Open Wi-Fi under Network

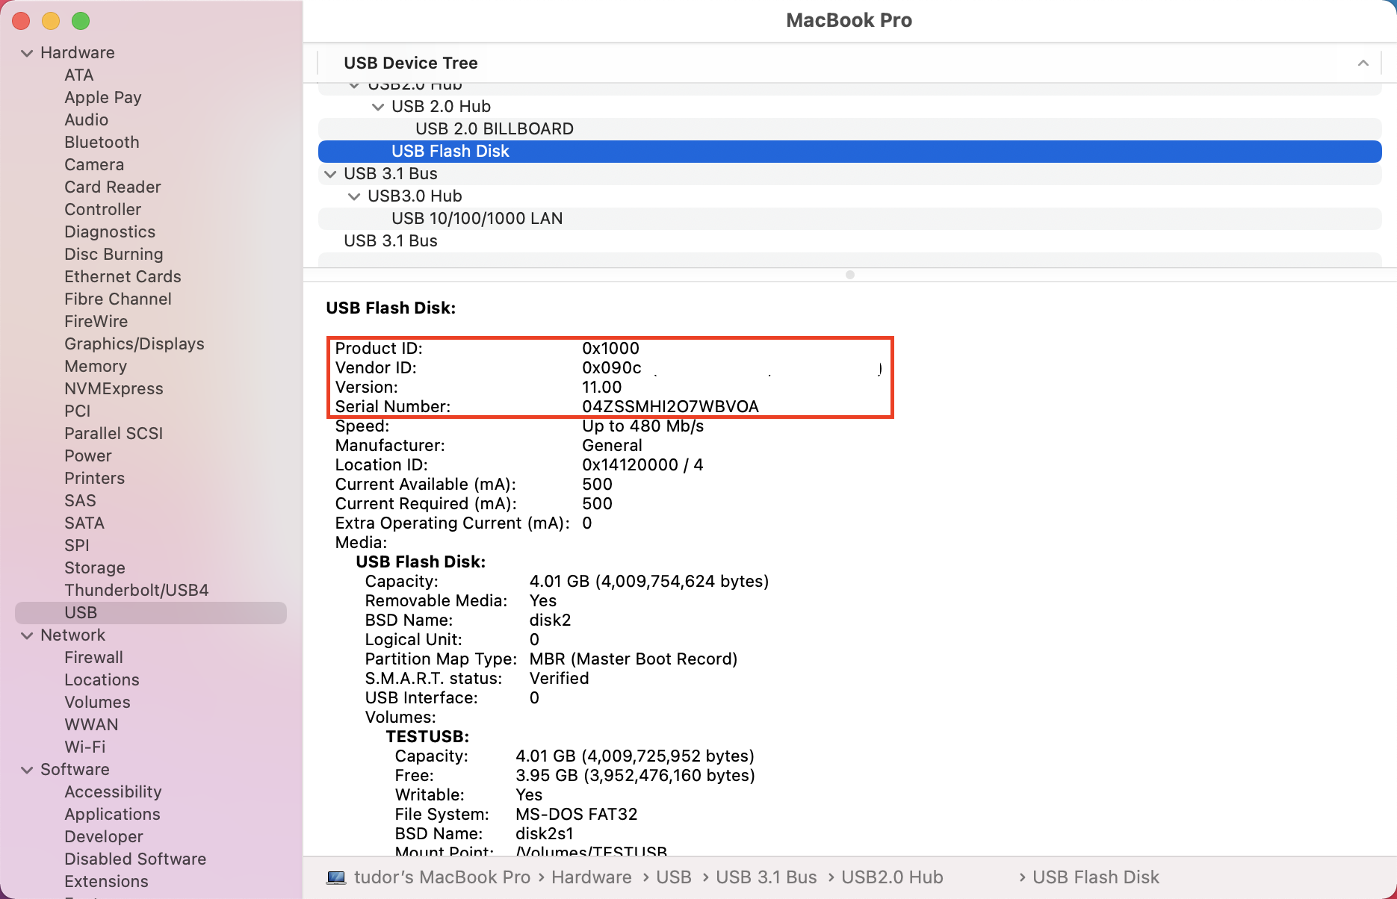(x=84, y=747)
